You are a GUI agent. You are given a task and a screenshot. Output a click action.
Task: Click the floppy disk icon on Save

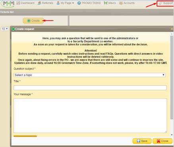click(138, 141)
